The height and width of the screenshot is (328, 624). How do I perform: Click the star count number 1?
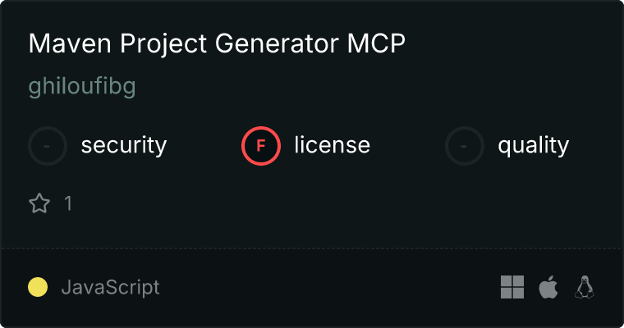pos(68,203)
